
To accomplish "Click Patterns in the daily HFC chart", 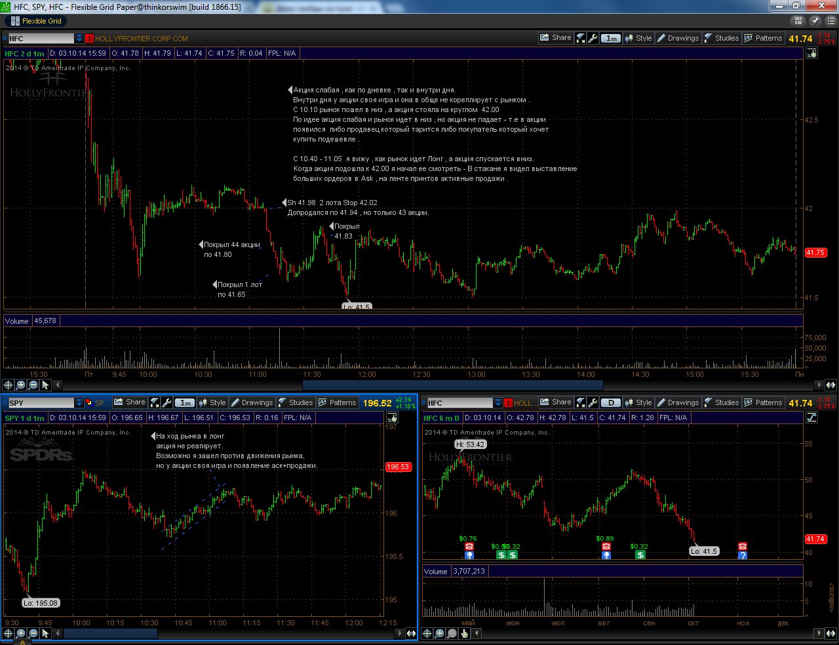I will coord(763,402).
